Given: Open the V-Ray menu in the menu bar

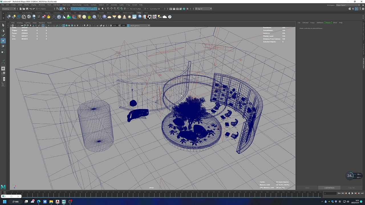Looking at the screenshot, I should [x=128, y=5].
